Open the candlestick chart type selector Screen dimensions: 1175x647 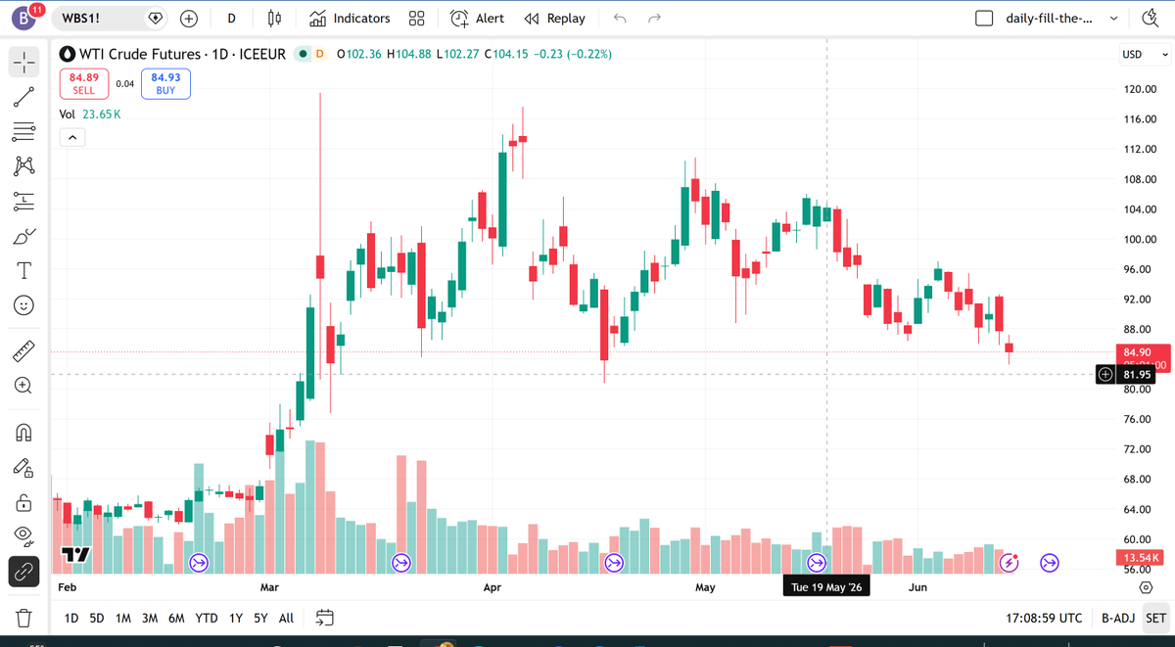(x=275, y=18)
